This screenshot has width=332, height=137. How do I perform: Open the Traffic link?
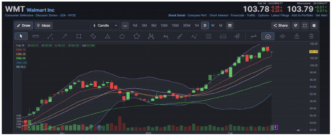pos(251,16)
